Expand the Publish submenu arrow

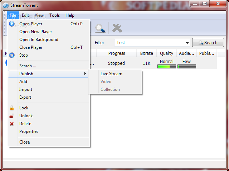(85, 74)
